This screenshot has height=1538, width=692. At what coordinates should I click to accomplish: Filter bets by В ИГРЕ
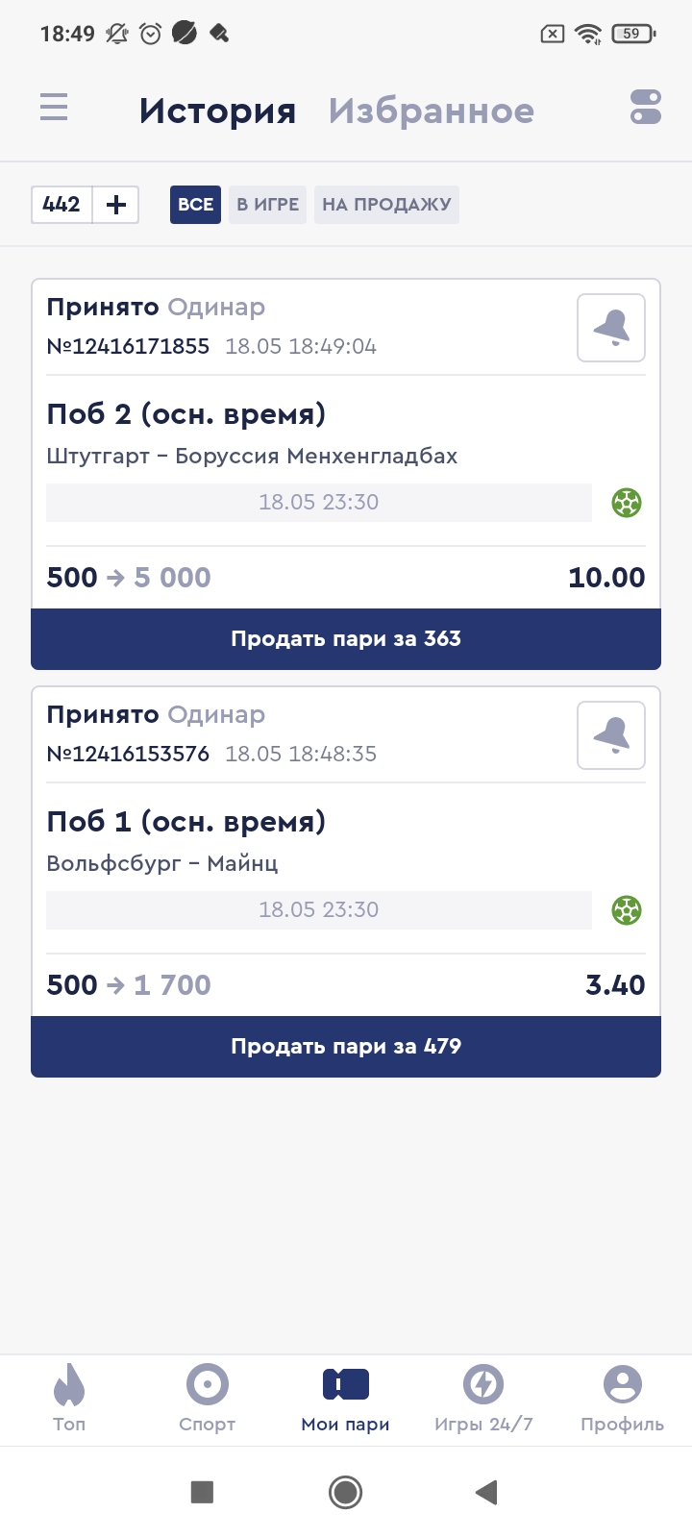(267, 205)
